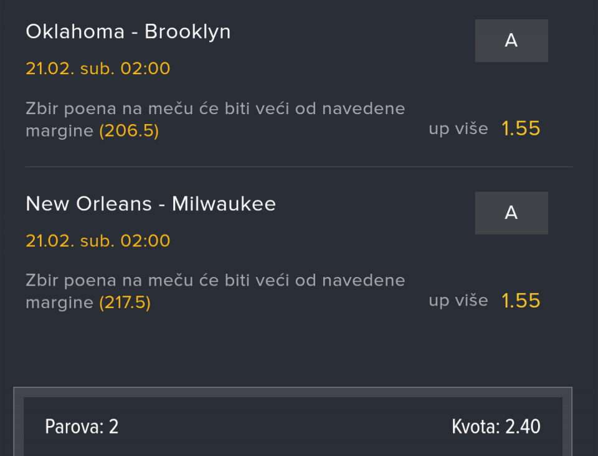598x456 pixels.
Task: Click "up više" label on Oklahoma - Brooklyn row
Action: 458,129
